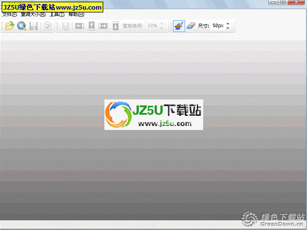The image size is (307, 230).
Task: Decrease the 重复使用 percentage with down arrow
Action: (x=162, y=28)
